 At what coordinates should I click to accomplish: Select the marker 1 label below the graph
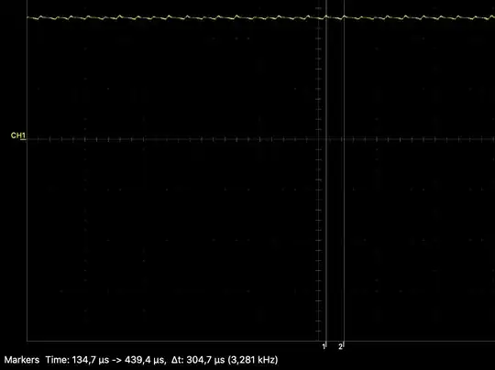pos(324,347)
